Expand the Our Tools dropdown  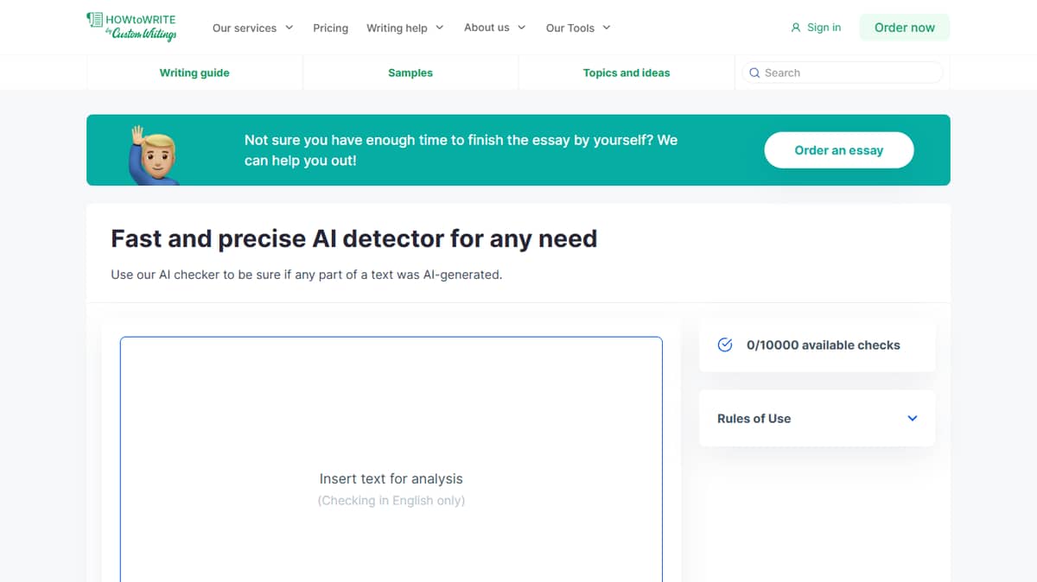point(578,28)
